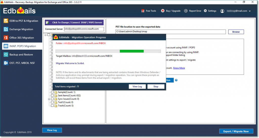Screen dimensions: 259x138
Task: Click Buy / Upgrade label
Action: tap(173, 11)
